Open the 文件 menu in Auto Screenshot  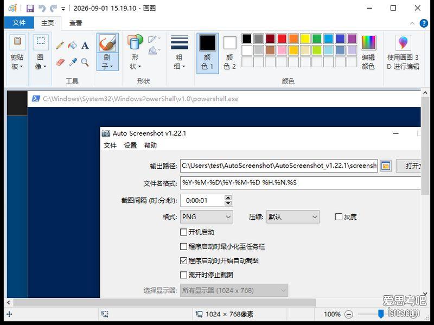(110, 145)
